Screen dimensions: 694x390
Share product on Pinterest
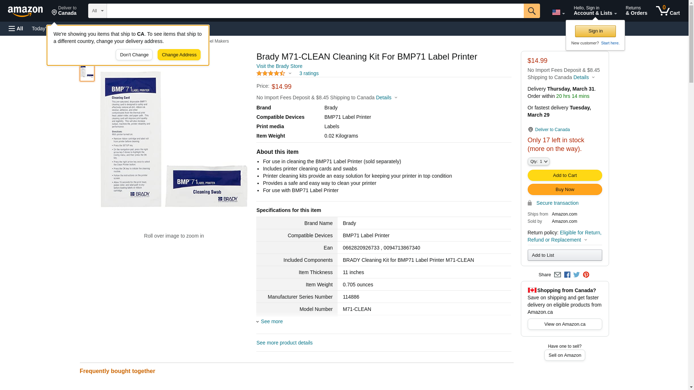586,275
